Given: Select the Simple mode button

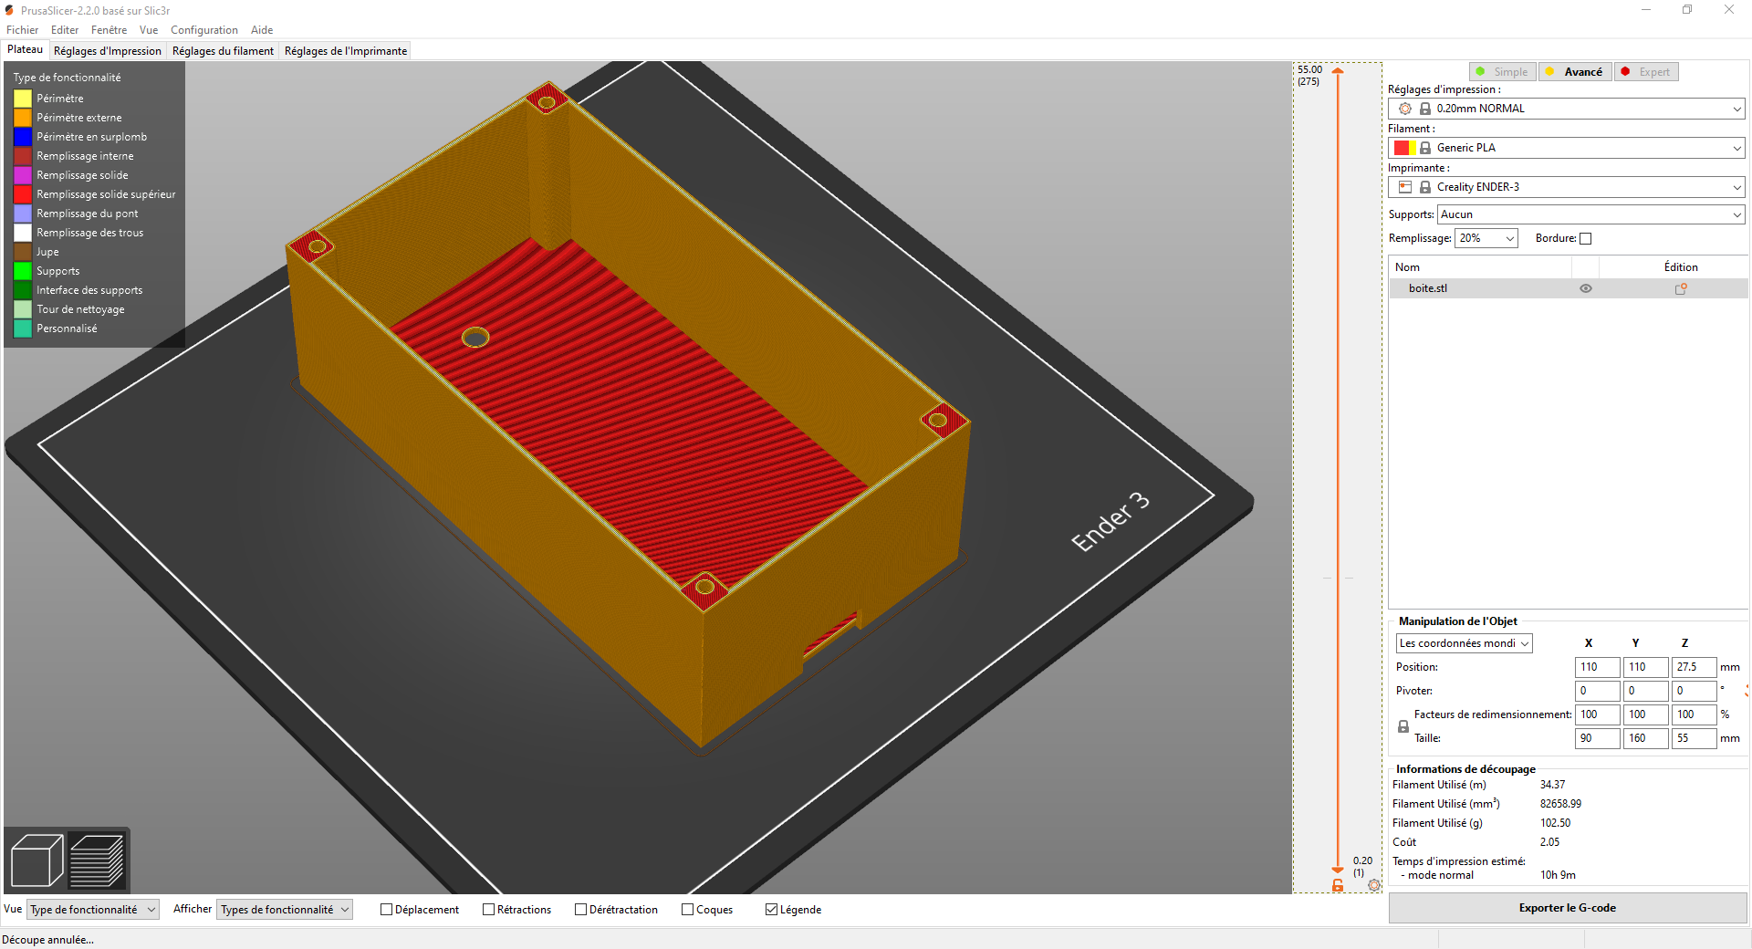Looking at the screenshot, I should [1503, 72].
